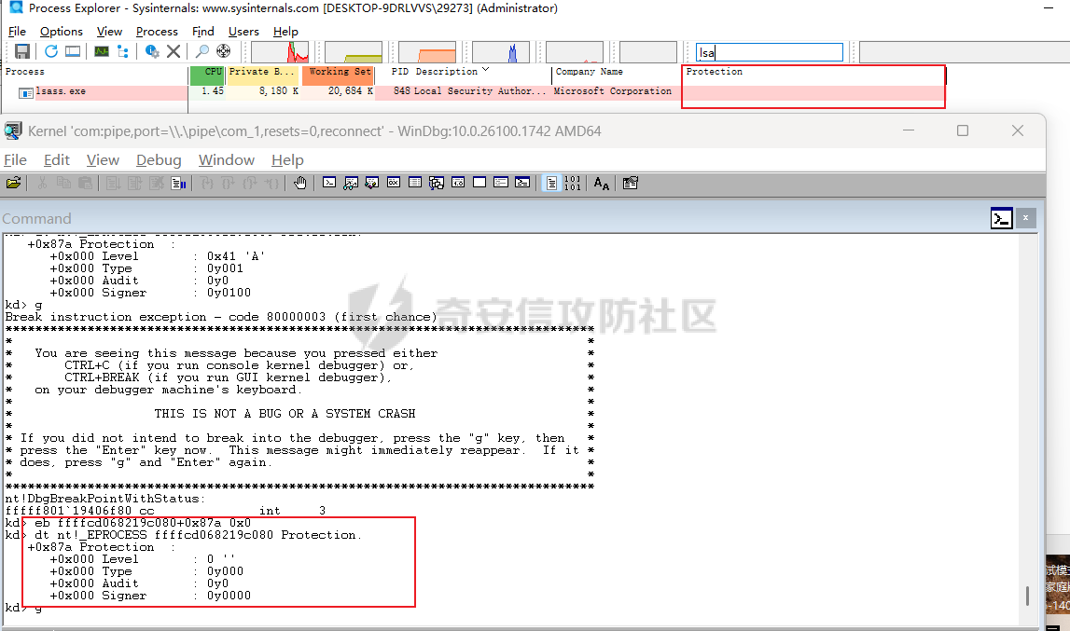Expand the Users menu in Process Explorer
Screen dimensions: 1070x631
click(x=243, y=32)
